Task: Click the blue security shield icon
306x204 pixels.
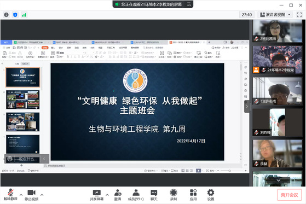Action: coord(15,15)
